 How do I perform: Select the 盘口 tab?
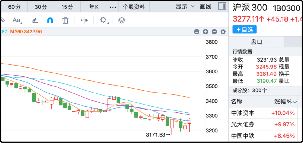(256, 42)
